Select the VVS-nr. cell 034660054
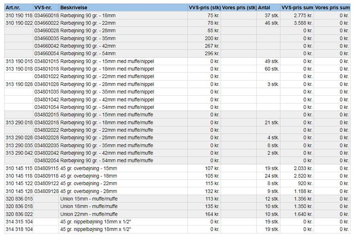This screenshot has height=237, width=353. coord(46,54)
